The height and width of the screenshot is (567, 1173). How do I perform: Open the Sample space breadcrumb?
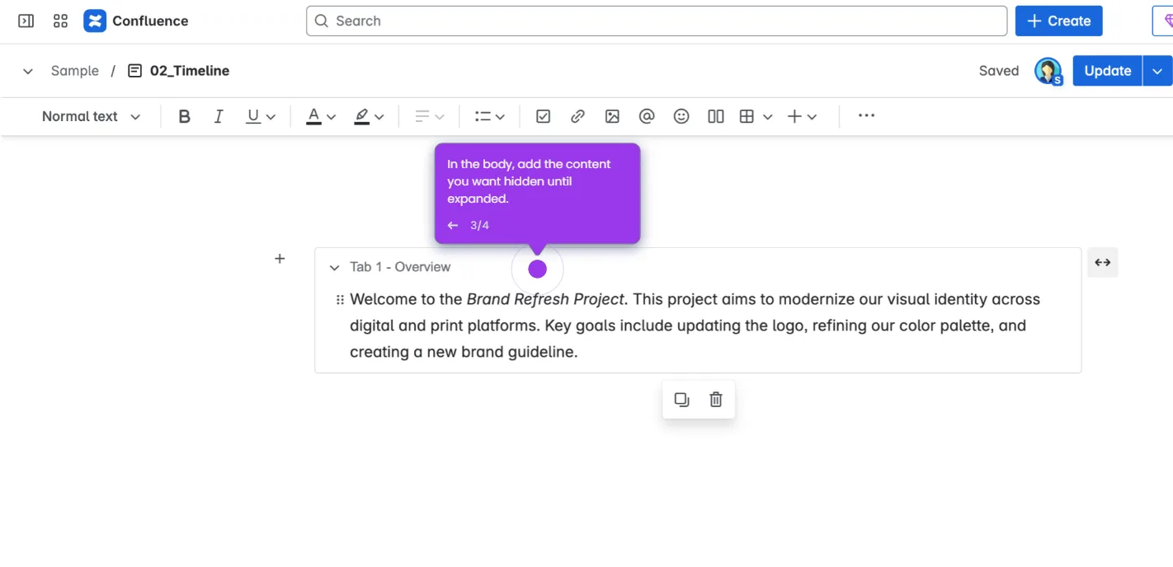point(75,71)
